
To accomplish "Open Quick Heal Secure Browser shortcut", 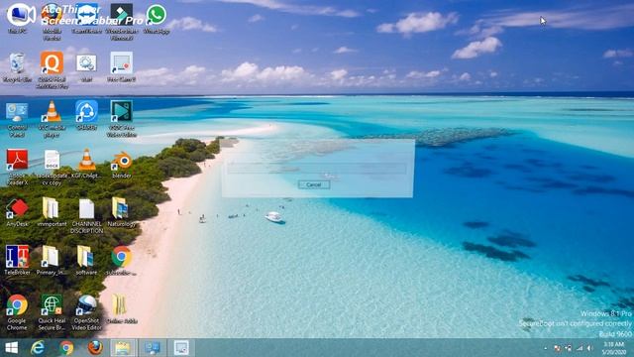I will [52, 305].
